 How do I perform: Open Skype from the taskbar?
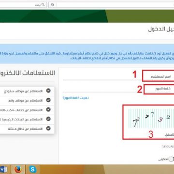point(33,169)
